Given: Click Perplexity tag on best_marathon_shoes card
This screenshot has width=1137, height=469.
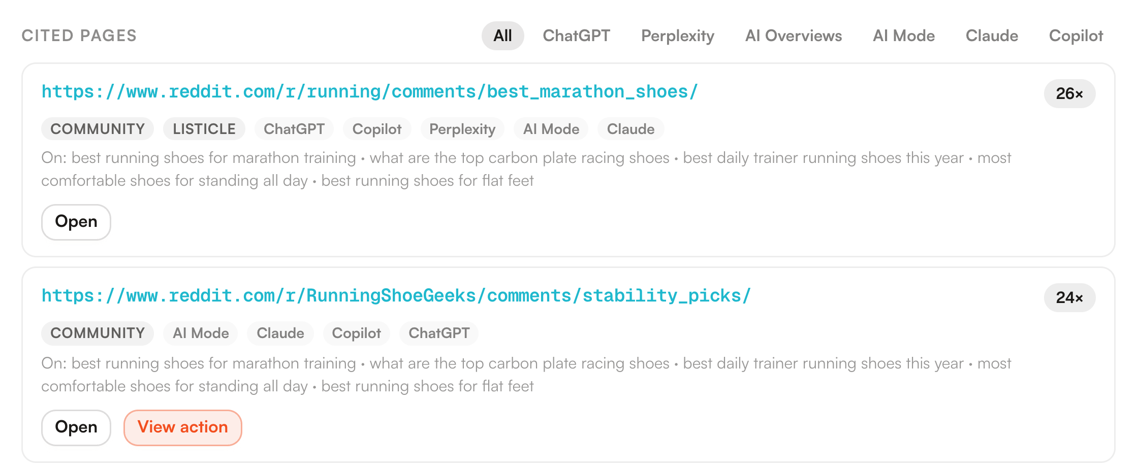Looking at the screenshot, I should 462,129.
